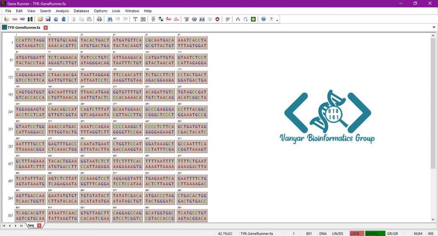This screenshot has height=236, width=438.
Task: Jump to first sheet tab arrow
Action: tap(4, 226)
